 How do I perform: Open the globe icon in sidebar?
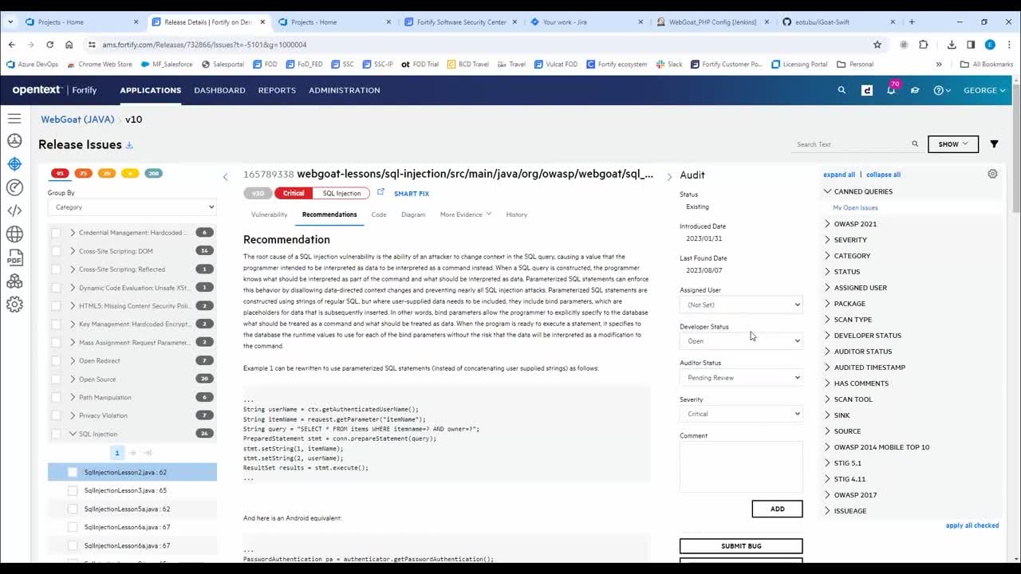click(x=14, y=234)
